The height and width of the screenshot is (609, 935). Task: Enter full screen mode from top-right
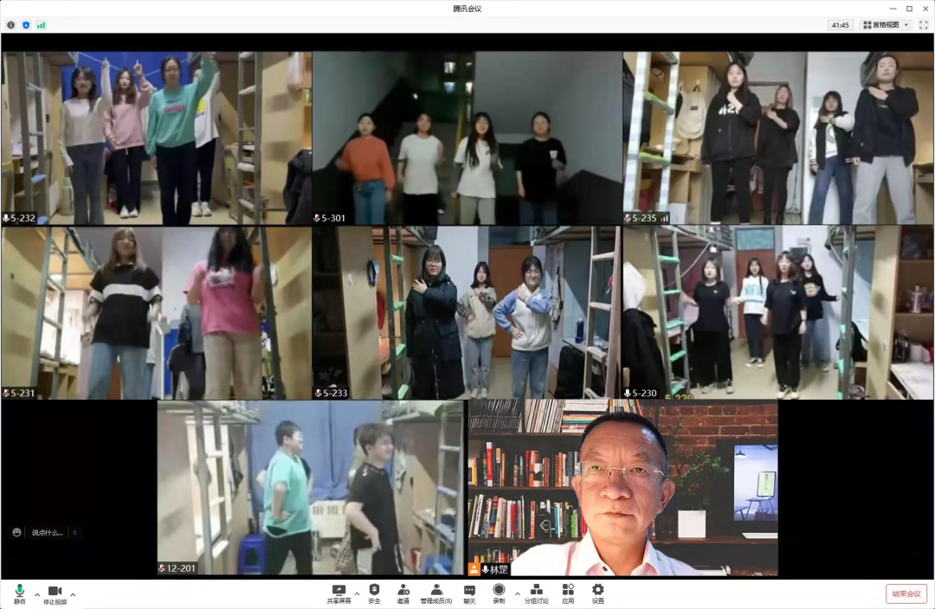923,25
